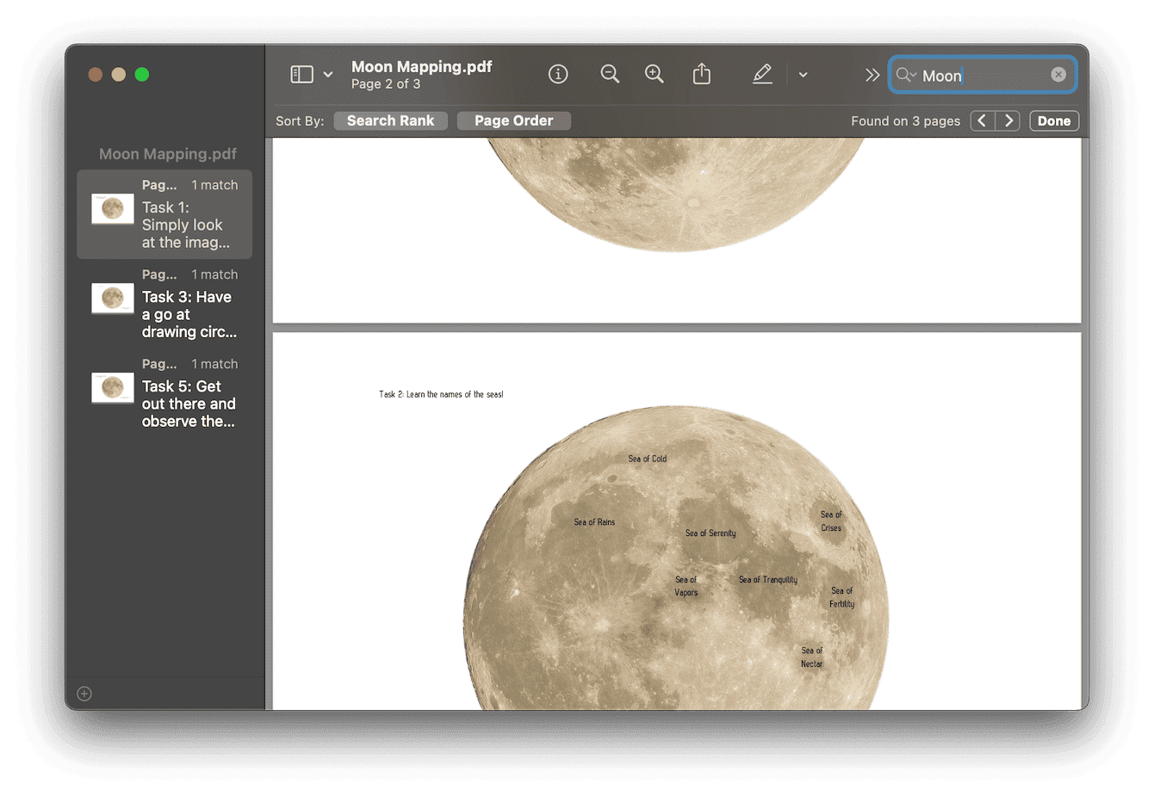Sort search results by Search Rank
The image size is (1154, 796).
coord(390,120)
